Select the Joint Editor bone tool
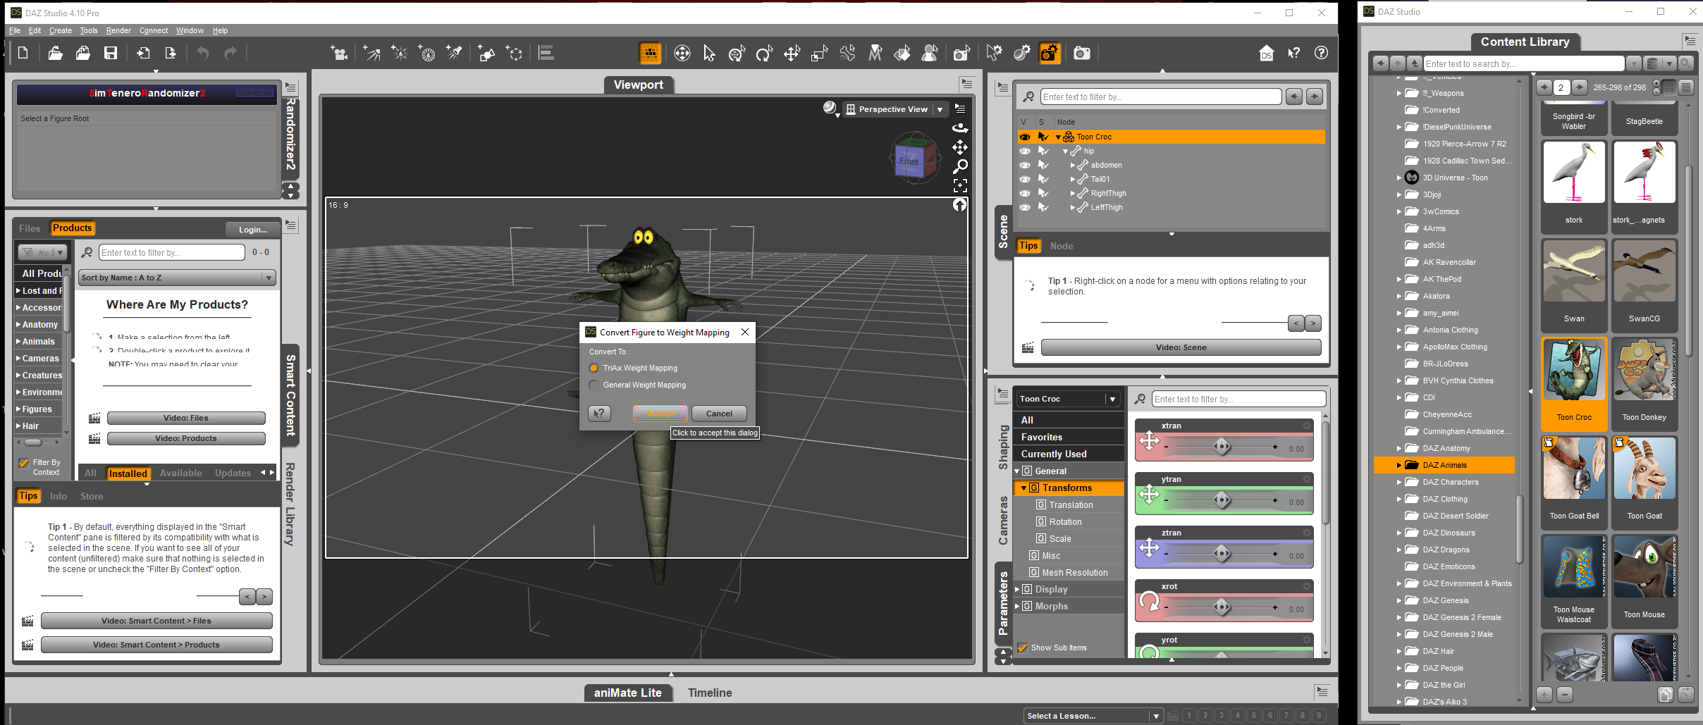 847,53
